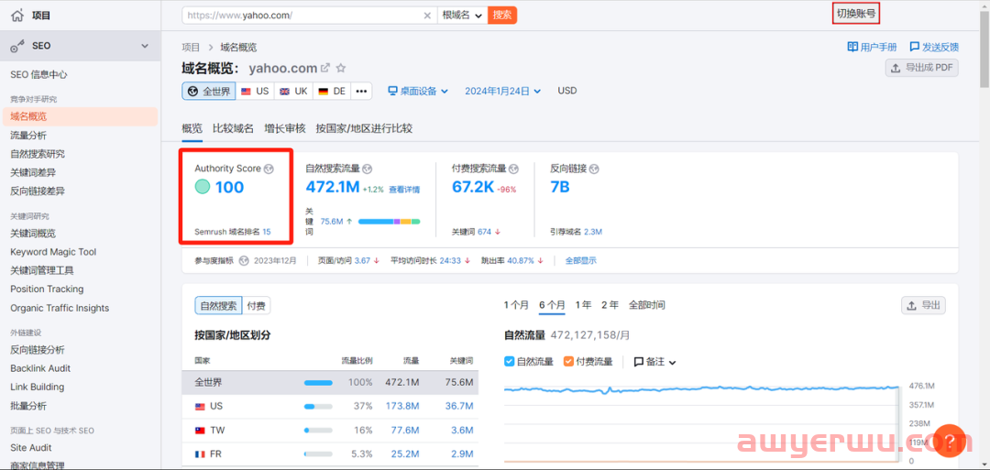This screenshot has width=990, height=470.
Task: Open yahoo.com external link icon
Action: click(325, 68)
